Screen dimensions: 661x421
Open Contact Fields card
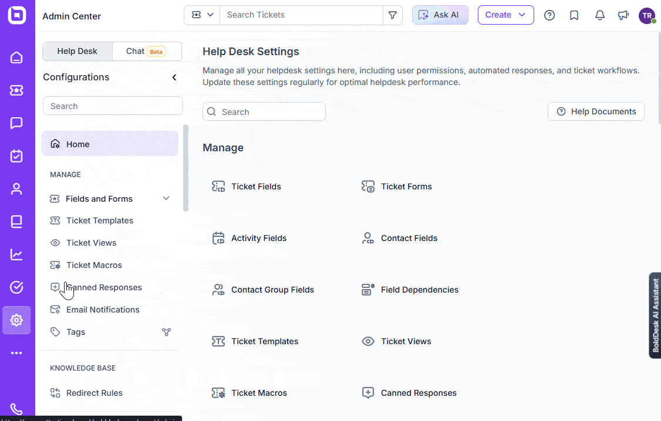pos(399,238)
